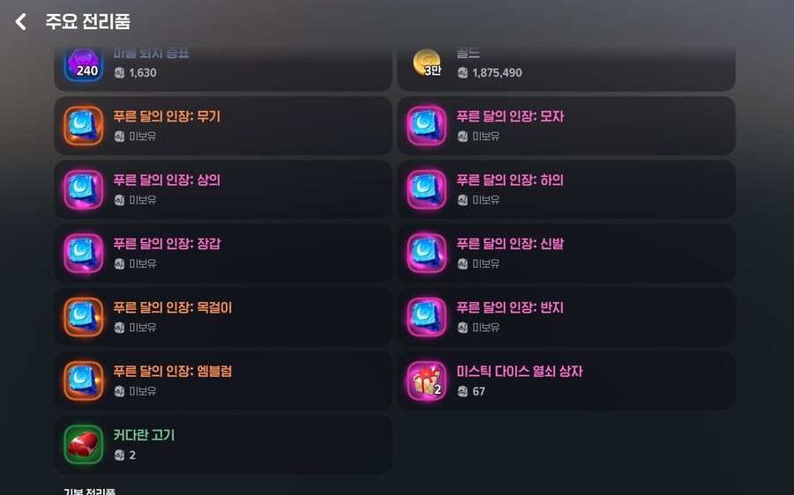Click the 푸른 달의 인장: 목걸이 icon
Image resolution: width=794 pixels, height=495 pixels.
point(84,317)
